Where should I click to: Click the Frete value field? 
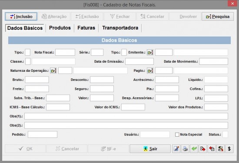tap(37, 89)
